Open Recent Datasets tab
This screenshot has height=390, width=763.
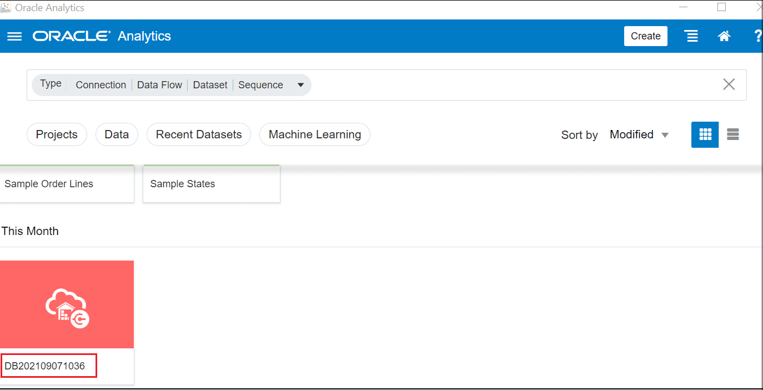tap(199, 134)
